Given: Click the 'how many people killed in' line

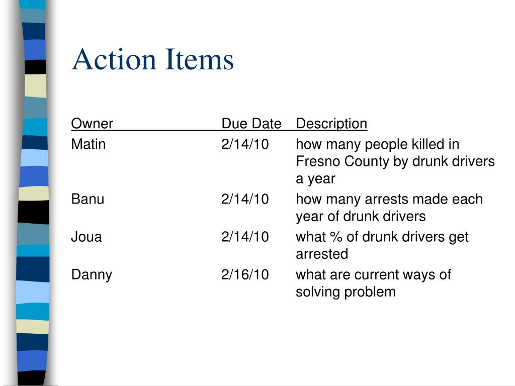Looking at the screenshot, I should click(377, 144).
